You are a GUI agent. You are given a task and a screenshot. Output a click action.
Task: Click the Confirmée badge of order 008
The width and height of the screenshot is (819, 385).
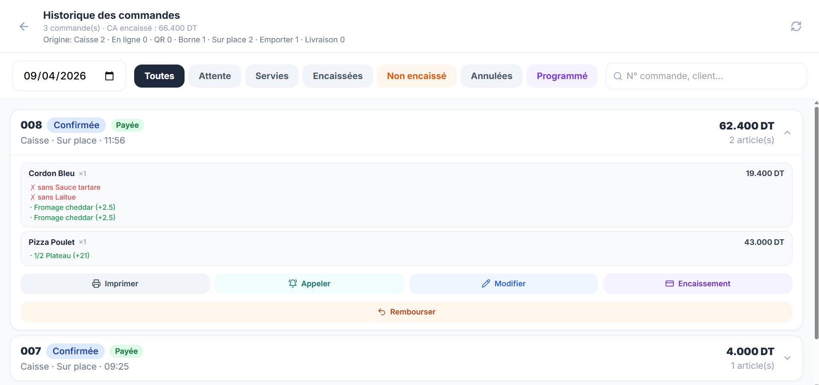76,125
